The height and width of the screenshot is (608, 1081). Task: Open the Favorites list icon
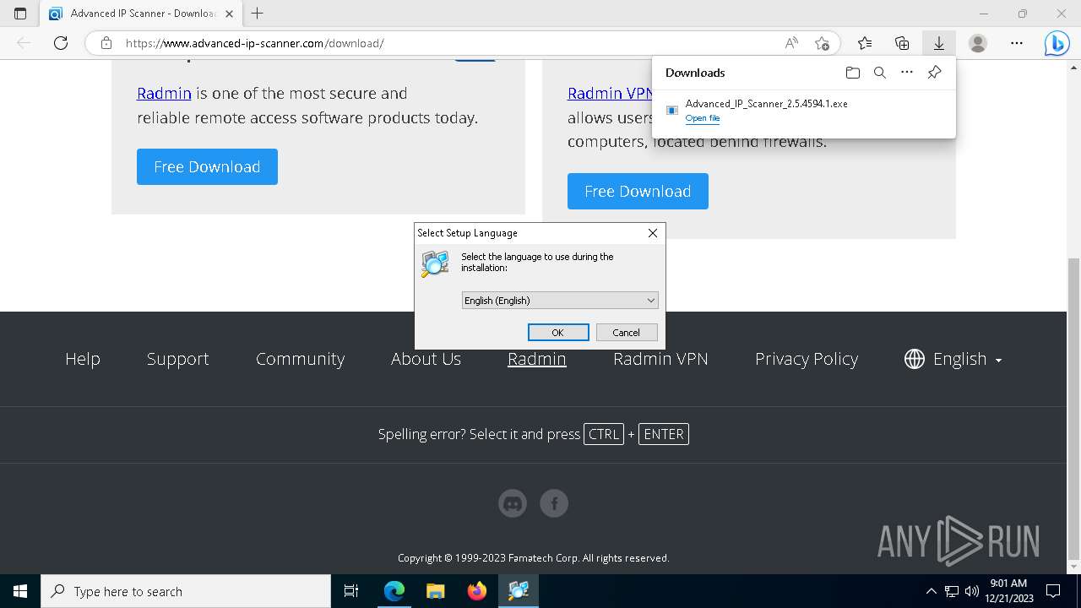[x=865, y=43]
